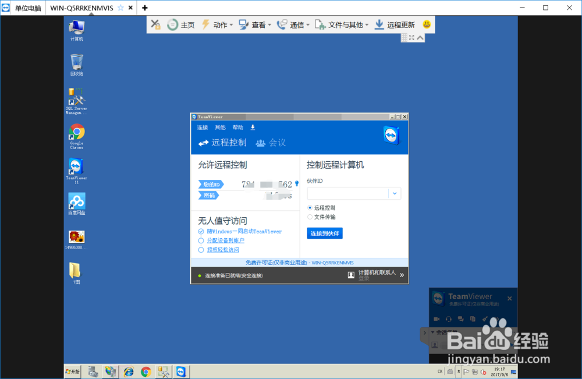Star the WIN-Q5RRKENMVIS tab as favorite
Image resolution: width=582 pixels, height=379 pixels.
120,8
